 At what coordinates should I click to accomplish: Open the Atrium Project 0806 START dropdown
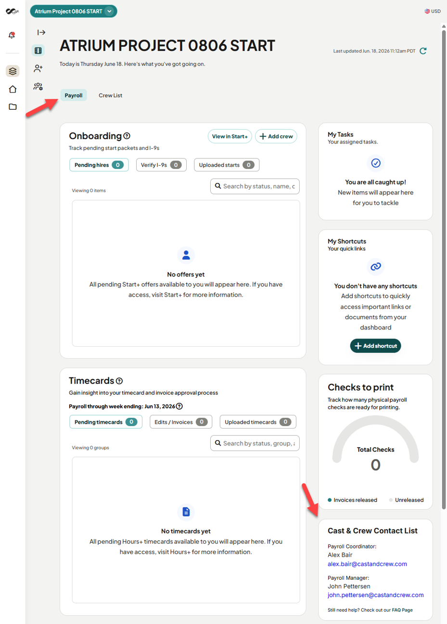pos(73,11)
